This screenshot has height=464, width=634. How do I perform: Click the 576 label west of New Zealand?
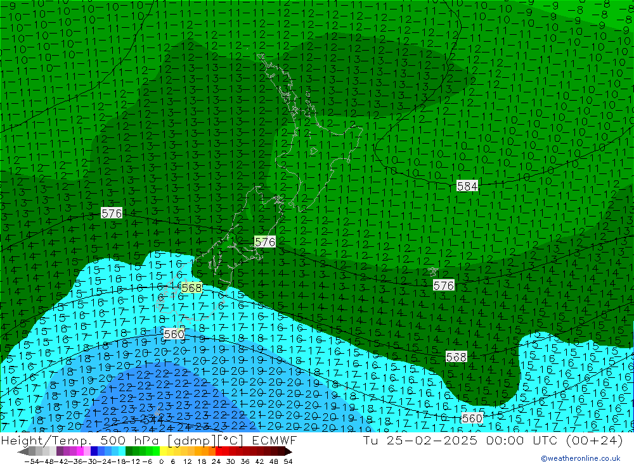tap(112, 213)
